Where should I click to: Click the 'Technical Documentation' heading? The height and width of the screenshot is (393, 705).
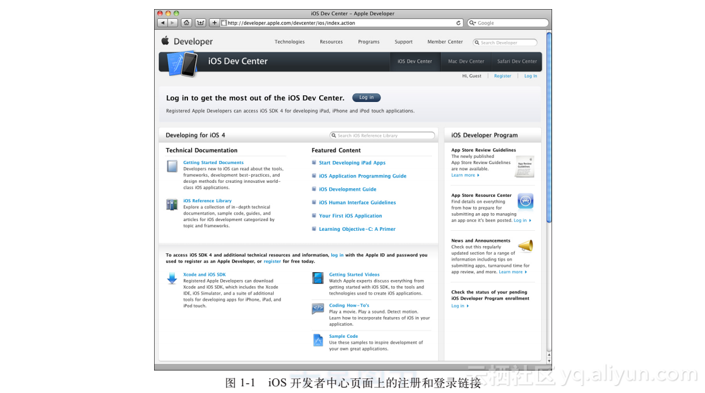(x=201, y=151)
